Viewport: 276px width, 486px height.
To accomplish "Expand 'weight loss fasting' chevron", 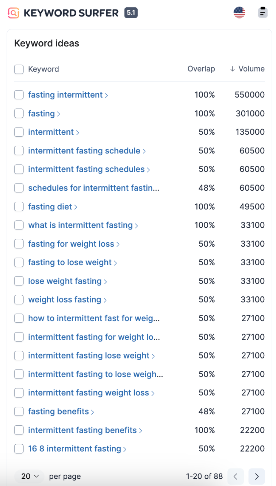I will [105, 300].
